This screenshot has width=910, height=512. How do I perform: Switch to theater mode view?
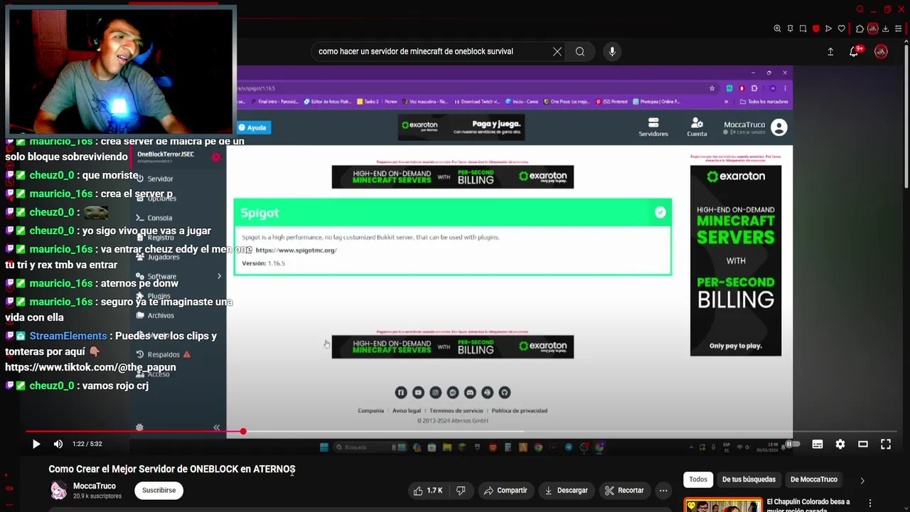coord(863,444)
